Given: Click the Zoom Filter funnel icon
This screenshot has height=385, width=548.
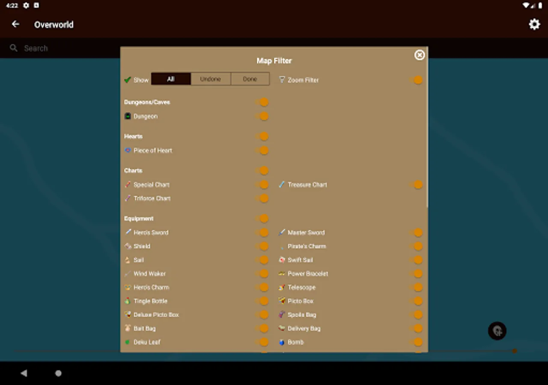Looking at the screenshot, I should (x=282, y=80).
